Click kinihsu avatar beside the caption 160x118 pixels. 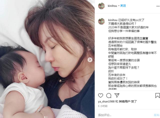click(101, 21)
